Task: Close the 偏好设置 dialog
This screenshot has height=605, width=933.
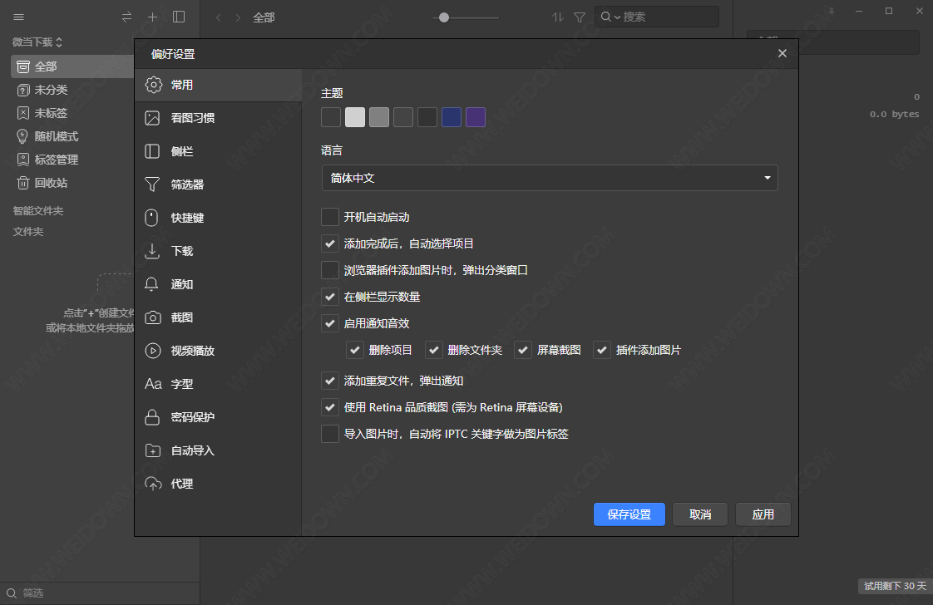Action: click(782, 53)
